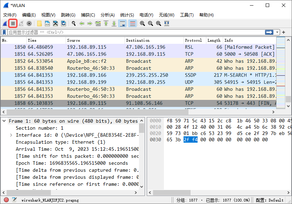Open the 统计(S) menu
Screen dimensions: 292x204
tap(127, 15)
